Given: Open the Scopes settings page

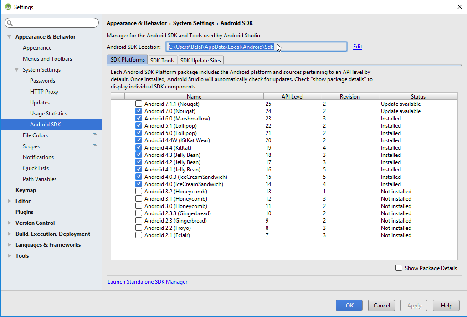Looking at the screenshot, I should point(31,146).
